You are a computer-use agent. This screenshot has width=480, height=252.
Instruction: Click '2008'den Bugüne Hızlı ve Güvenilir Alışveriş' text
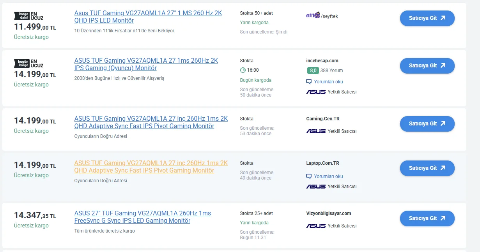119,78
